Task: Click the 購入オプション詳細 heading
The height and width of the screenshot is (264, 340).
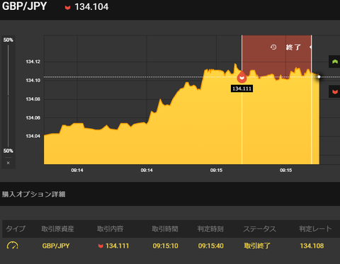Action: 34,194
